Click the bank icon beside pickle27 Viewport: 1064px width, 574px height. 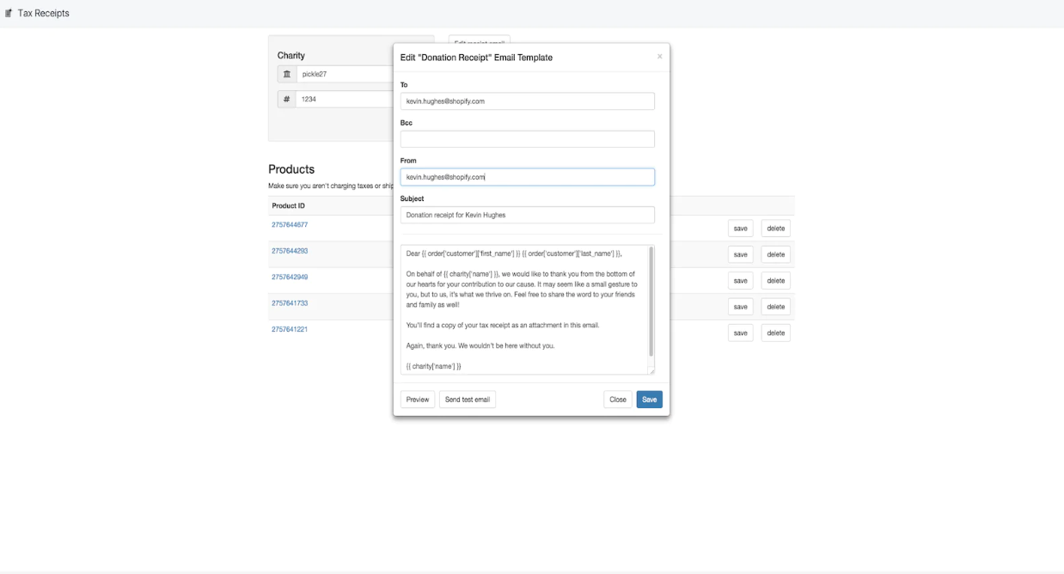click(x=287, y=74)
